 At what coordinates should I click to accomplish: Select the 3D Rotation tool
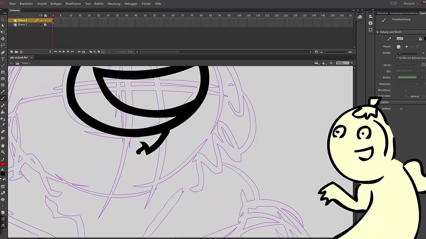pos(3,39)
